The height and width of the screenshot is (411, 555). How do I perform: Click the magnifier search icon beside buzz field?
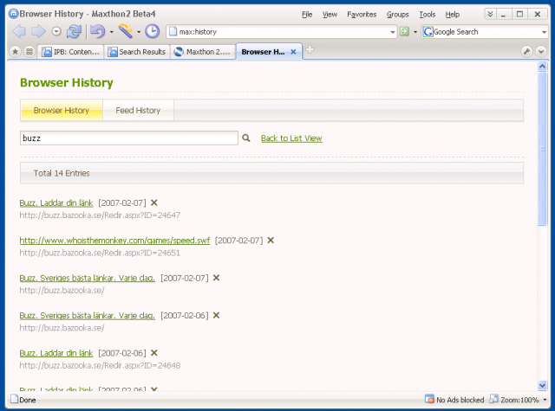coord(246,138)
